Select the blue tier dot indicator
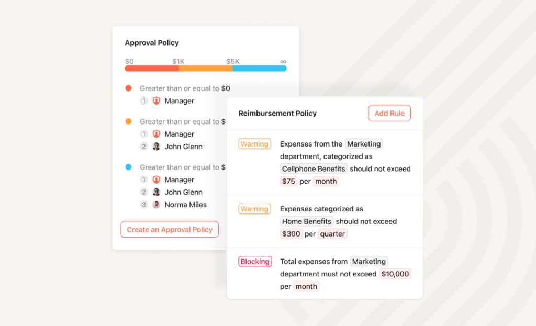Screen dimensions: 536x326 tap(129, 167)
